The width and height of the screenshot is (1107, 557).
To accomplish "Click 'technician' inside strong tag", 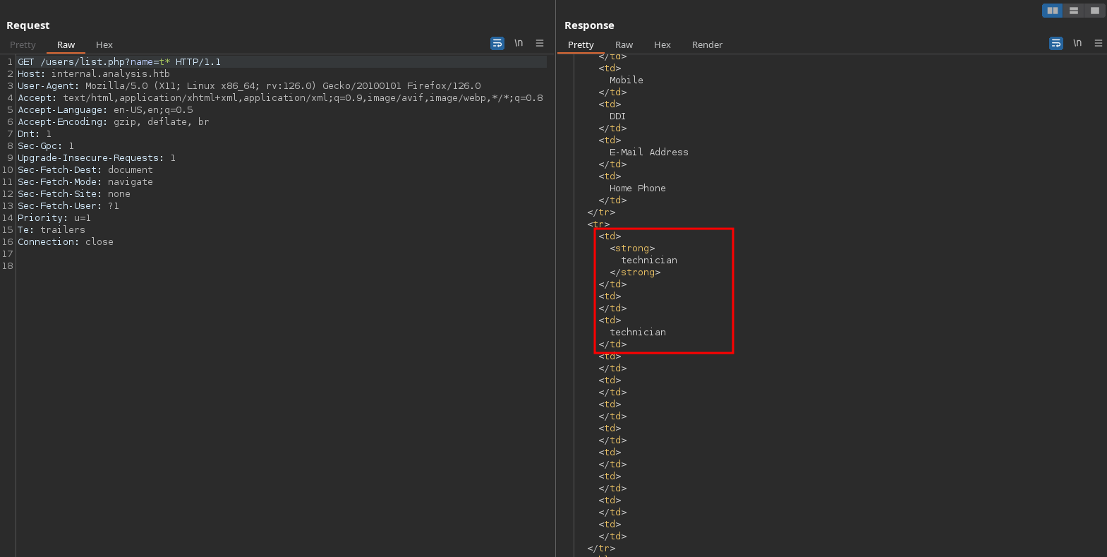I will point(649,260).
